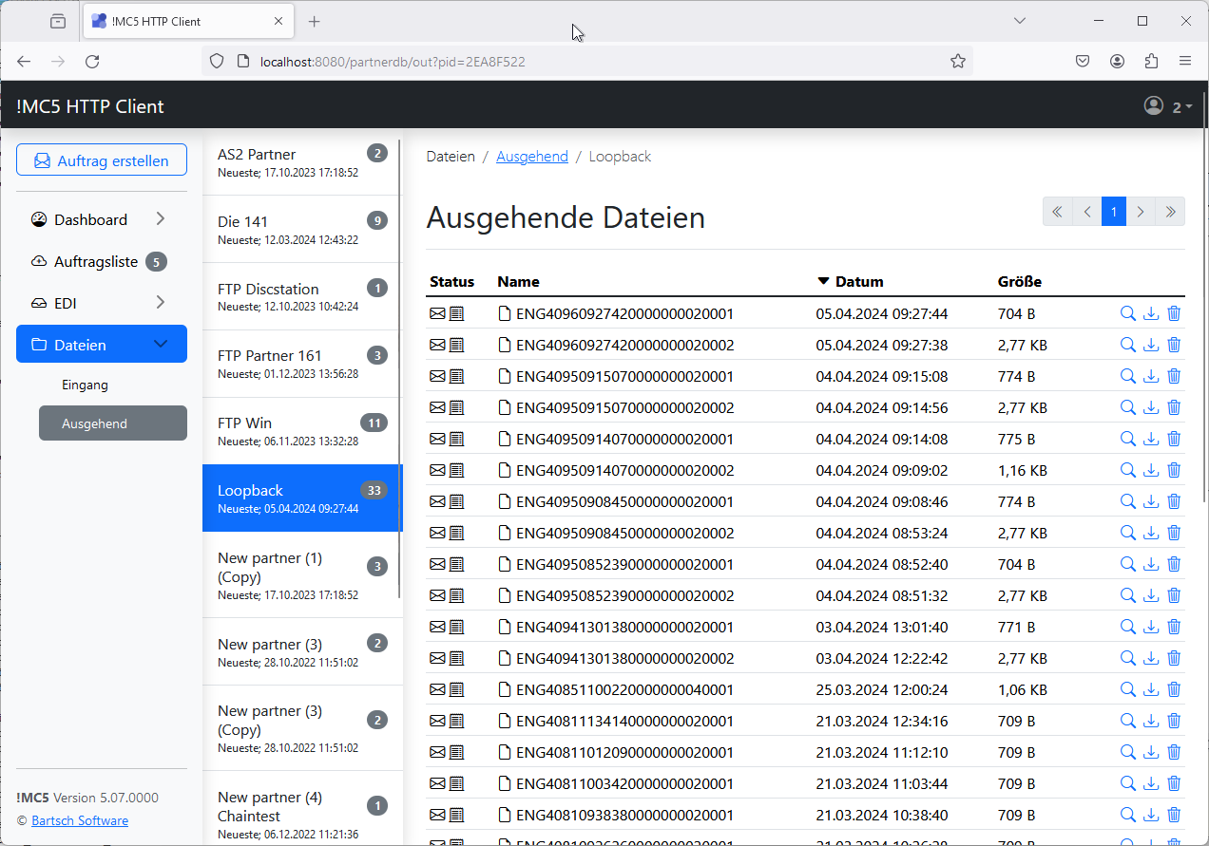Open user account dropdown in header
This screenshot has height=846, width=1209.
coord(1168,106)
